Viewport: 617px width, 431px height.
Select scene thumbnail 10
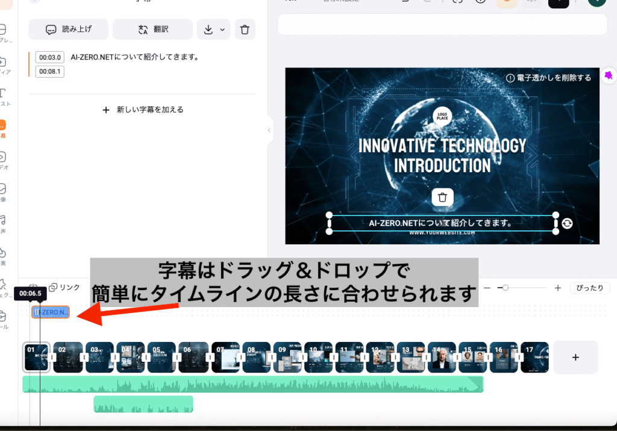(x=318, y=357)
